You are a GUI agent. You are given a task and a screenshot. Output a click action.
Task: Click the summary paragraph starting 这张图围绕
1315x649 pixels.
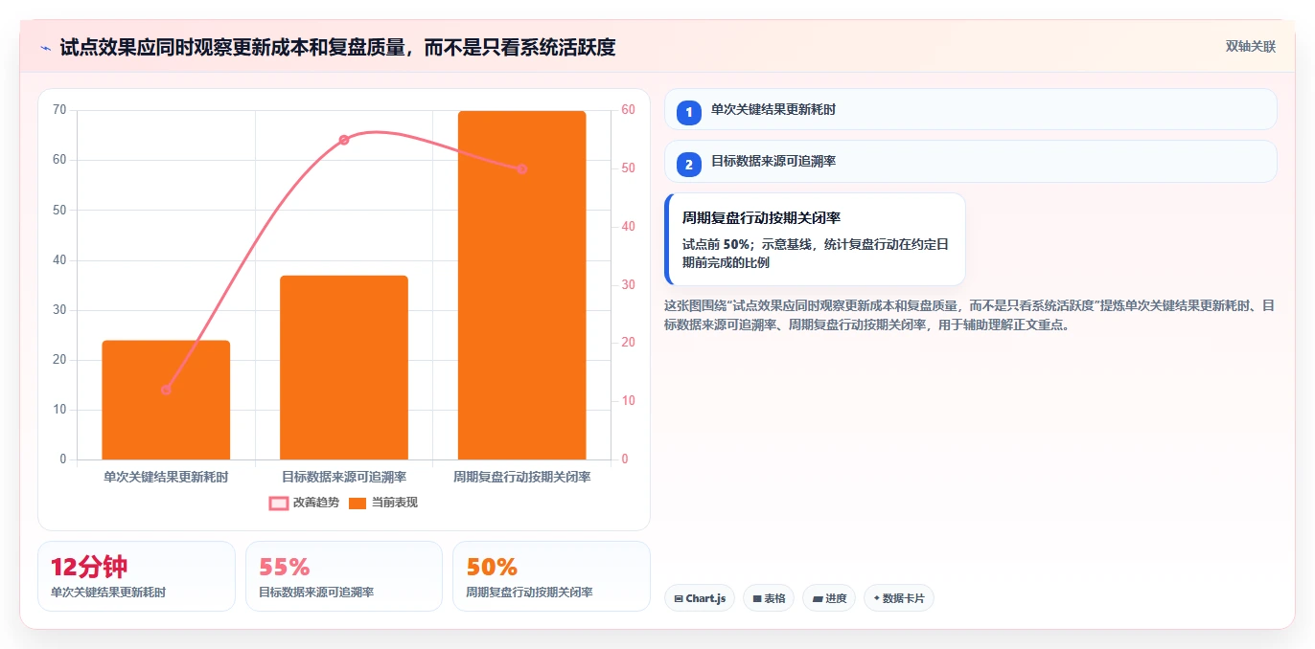(x=970, y=315)
